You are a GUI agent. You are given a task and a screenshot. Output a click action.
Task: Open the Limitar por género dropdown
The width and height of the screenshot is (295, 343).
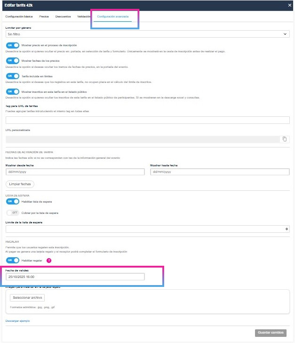coord(148,34)
